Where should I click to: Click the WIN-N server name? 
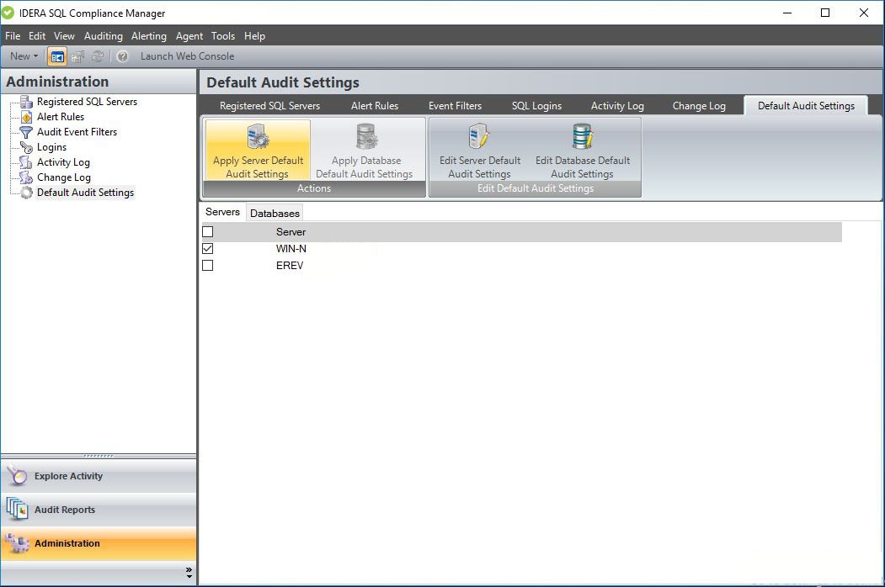click(x=291, y=249)
